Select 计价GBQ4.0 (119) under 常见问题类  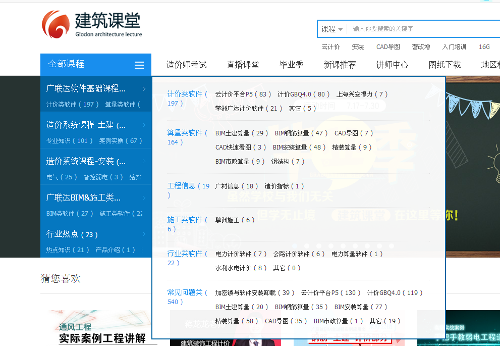pyautogui.click(x=395, y=293)
